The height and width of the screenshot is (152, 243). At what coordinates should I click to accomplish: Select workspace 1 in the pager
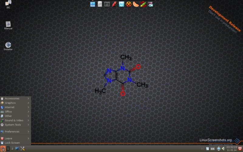click(x=8, y=149)
